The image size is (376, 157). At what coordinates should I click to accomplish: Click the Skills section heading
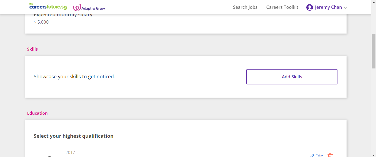32,49
